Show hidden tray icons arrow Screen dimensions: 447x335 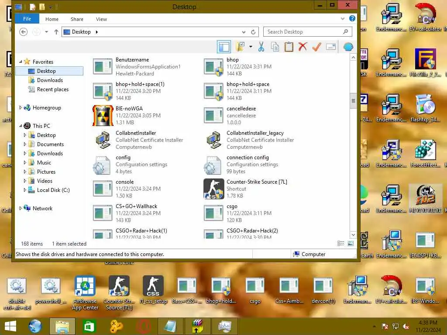[374, 326]
